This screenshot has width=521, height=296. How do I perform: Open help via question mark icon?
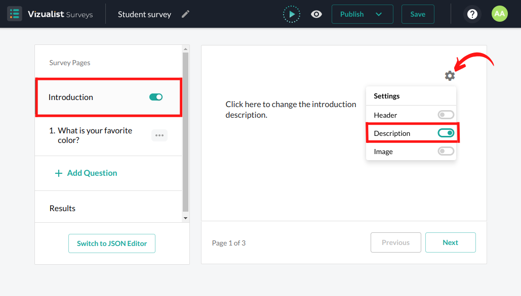tap(472, 14)
